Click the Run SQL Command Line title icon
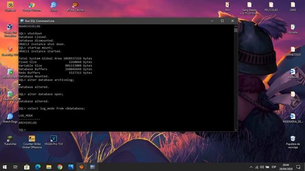Viewport: 305px width, 171px height. tap(22, 21)
